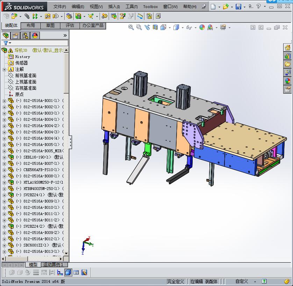This screenshot has height=286, width=293.
Task: Open the Save button dropdown arrow
Action: pos(244,7)
